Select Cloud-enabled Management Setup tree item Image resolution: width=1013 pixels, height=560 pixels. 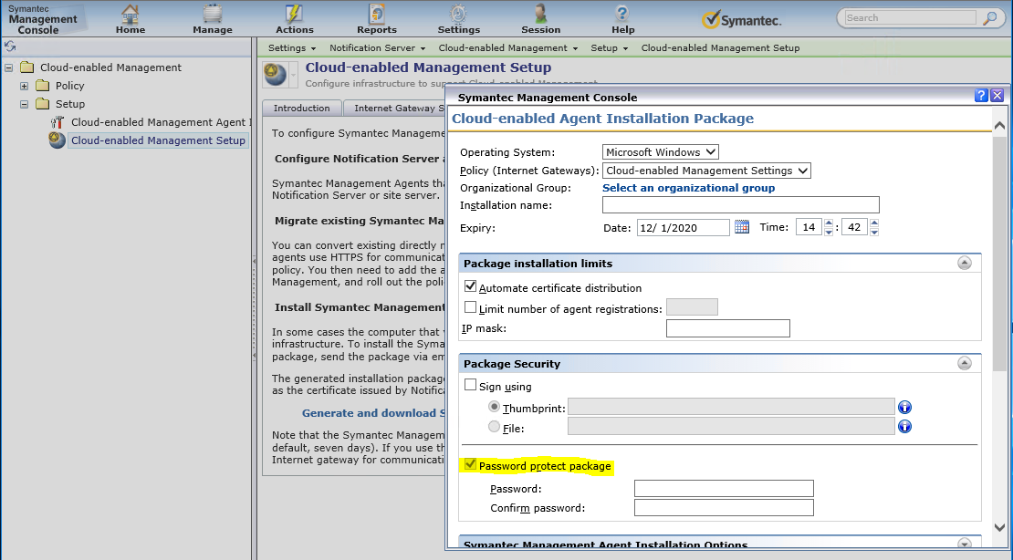(x=158, y=140)
